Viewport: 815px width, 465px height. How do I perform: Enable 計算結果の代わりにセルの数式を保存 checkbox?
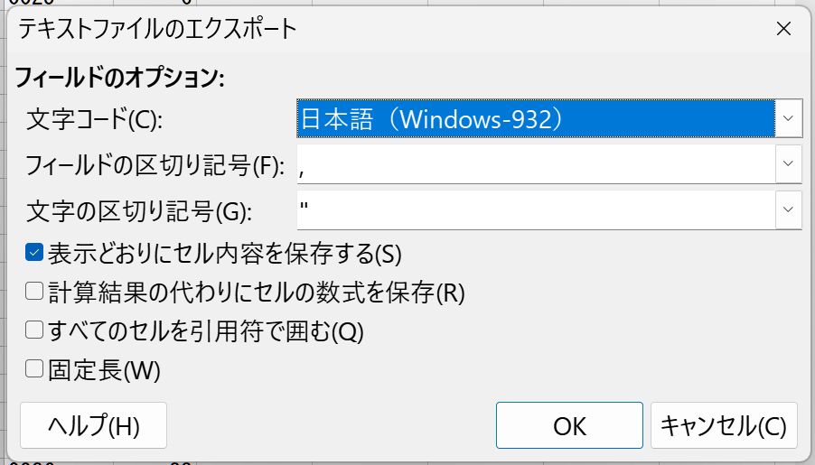click(35, 292)
